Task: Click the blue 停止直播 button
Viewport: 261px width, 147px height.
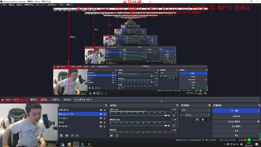Action: [235, 111]
